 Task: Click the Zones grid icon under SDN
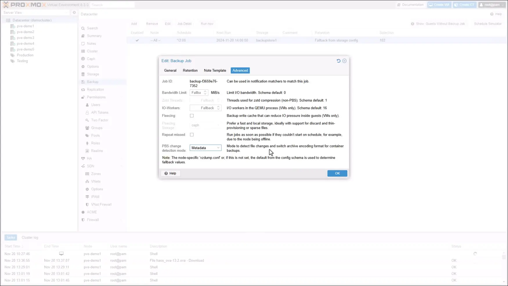coord(87,174)
